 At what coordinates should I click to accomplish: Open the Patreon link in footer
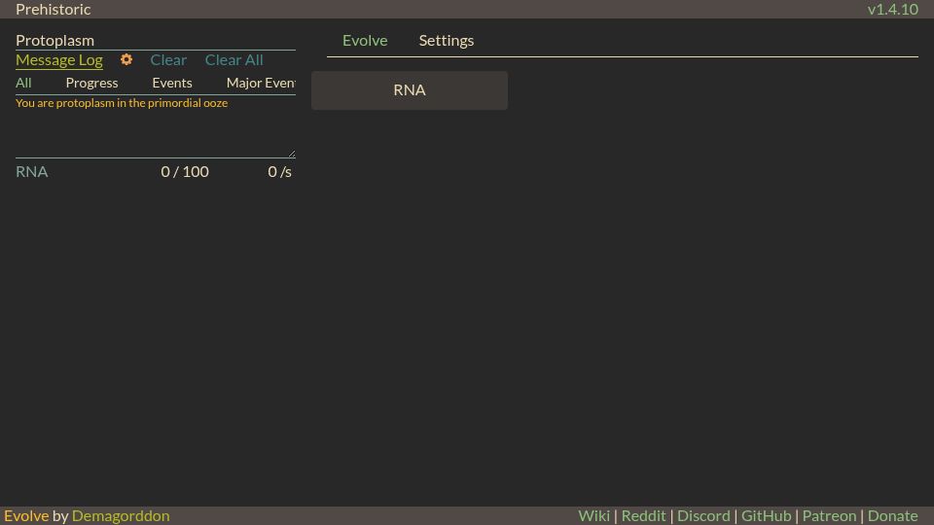pos(829,515)
